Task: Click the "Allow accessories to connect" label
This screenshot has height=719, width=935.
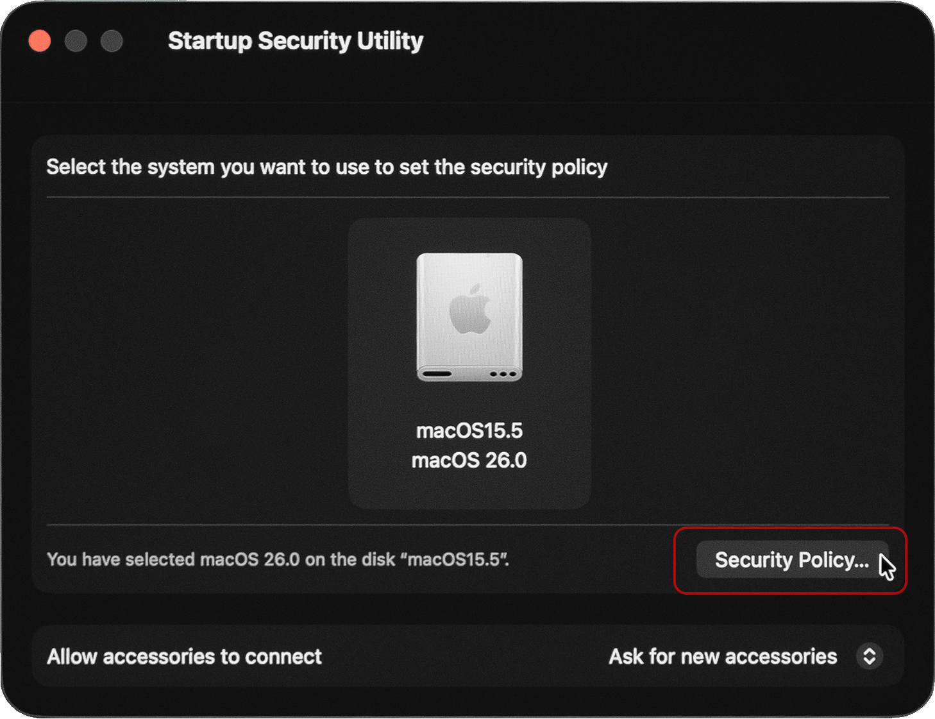Action: (x=184, y=657)
